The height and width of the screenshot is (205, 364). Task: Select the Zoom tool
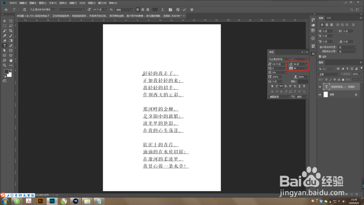pos(4,65)
